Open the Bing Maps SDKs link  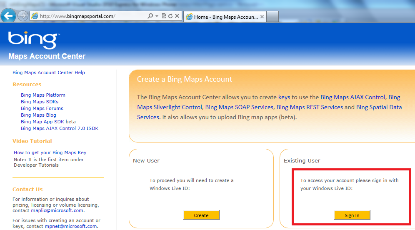coord(40,102)
